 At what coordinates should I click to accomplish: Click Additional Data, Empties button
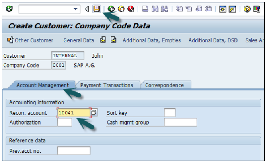[x=152, y=40]
